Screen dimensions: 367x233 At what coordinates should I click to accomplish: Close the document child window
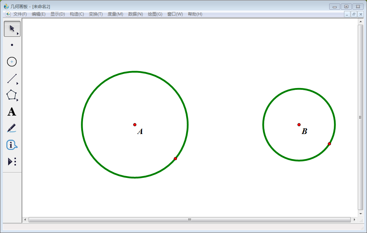coord(361,14)
